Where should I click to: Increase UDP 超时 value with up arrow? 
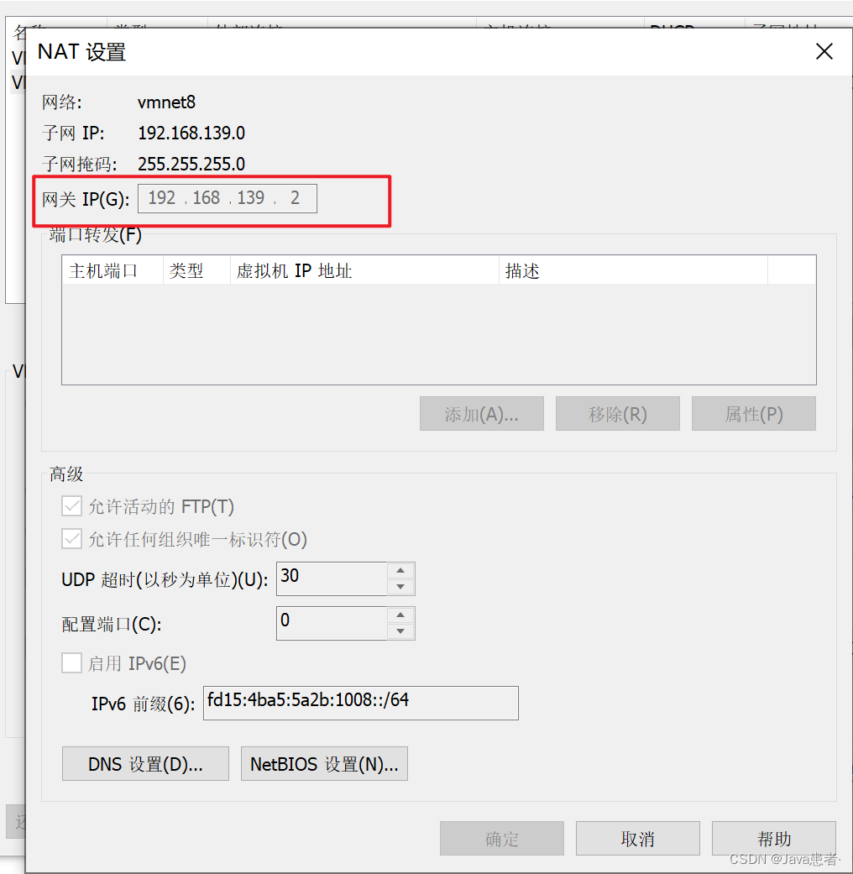click(400, 570)
